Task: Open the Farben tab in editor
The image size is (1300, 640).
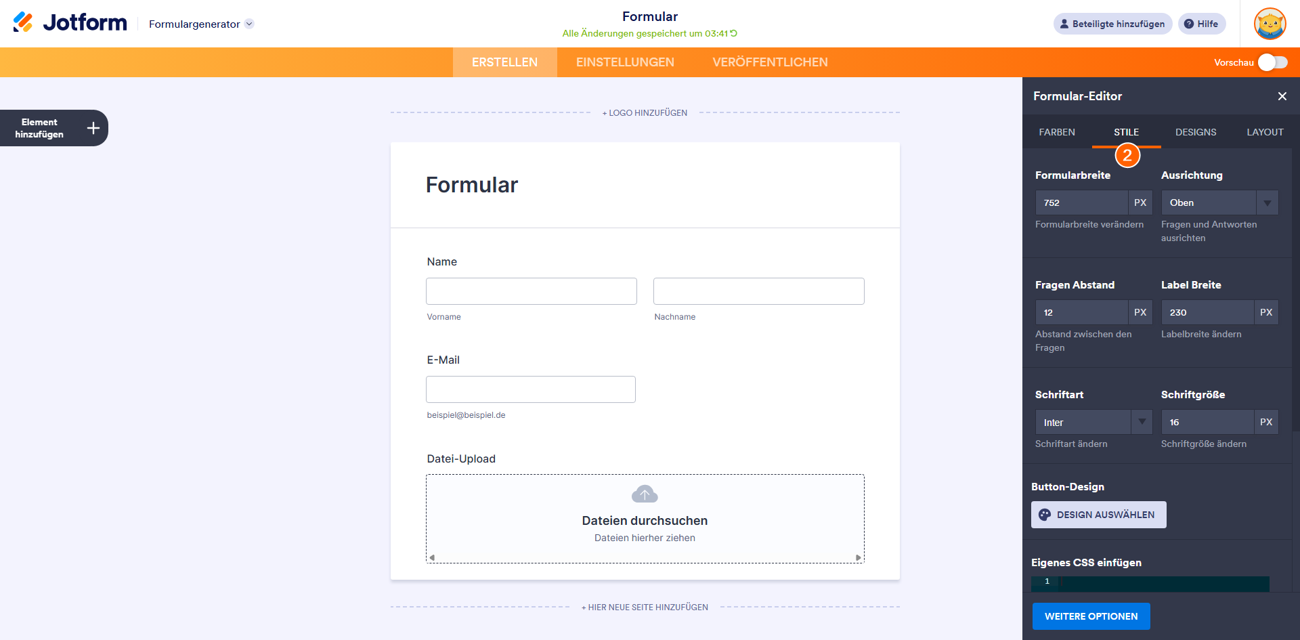Action: (x=1057, y=132)
